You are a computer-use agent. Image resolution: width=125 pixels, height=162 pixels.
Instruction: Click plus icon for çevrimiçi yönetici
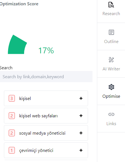[81, 150]
